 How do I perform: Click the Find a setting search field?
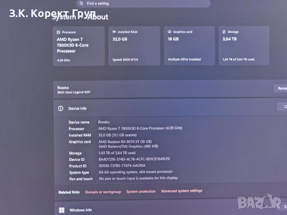[143, 4]
